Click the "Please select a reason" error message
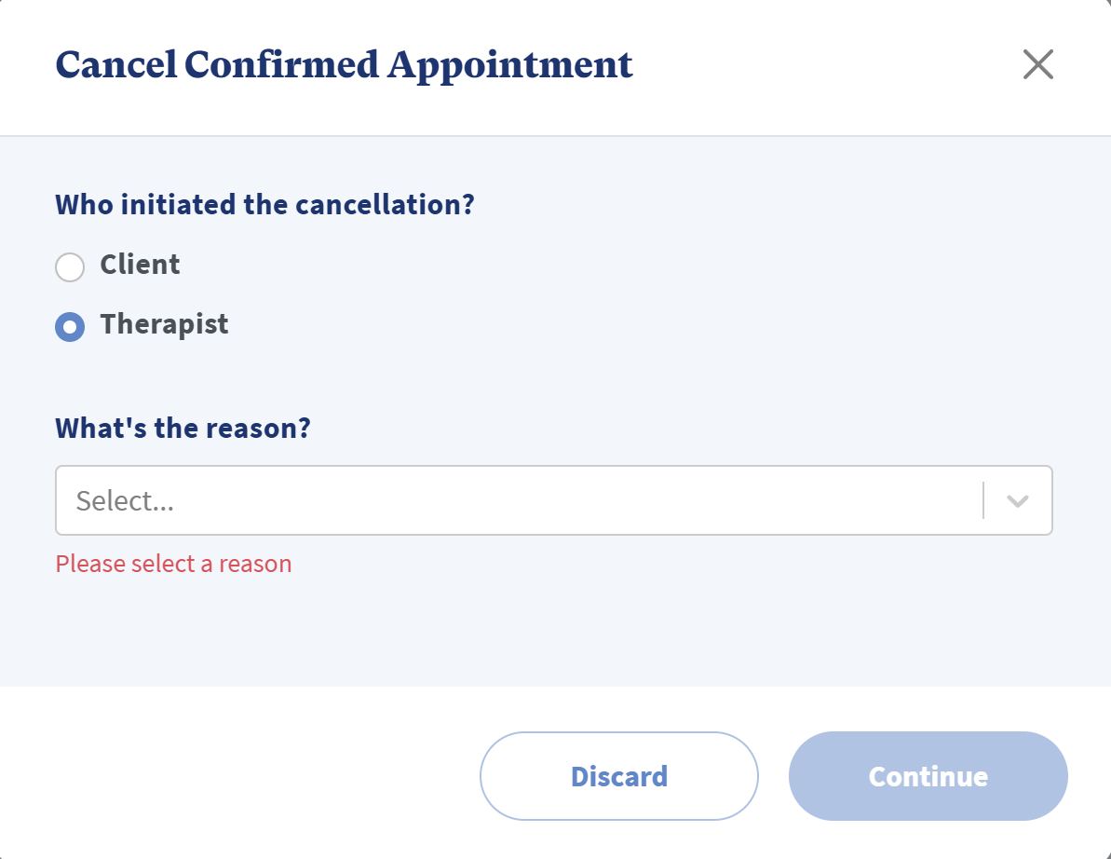This screenshot has height=859, width=1111. (173, 564)
